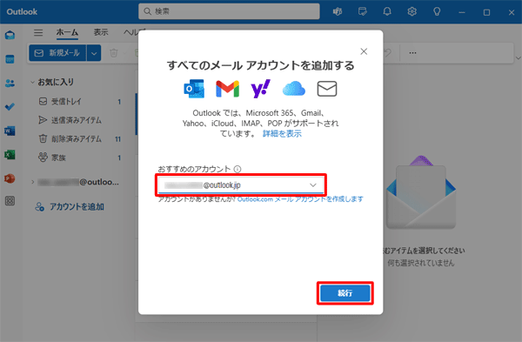Open the suggested account dropdown chevron

click(313, 185)
